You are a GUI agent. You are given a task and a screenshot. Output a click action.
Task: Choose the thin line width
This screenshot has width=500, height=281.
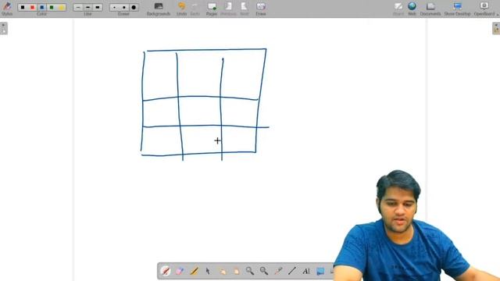(x=78, y=7)
